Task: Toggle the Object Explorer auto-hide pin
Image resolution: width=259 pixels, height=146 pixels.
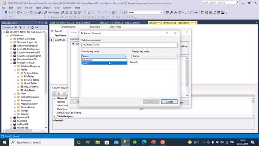Action: click(x=42, y=23)
